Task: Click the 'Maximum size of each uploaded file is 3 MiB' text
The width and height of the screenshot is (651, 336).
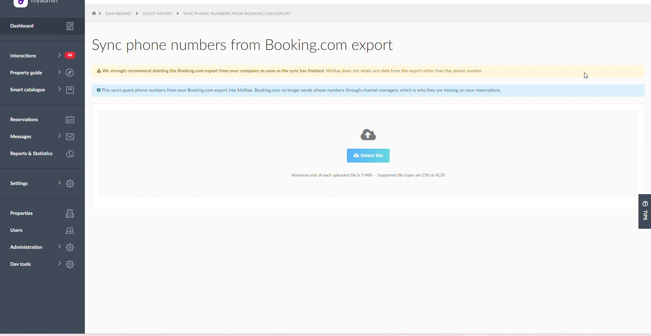Action: point(332,175)
